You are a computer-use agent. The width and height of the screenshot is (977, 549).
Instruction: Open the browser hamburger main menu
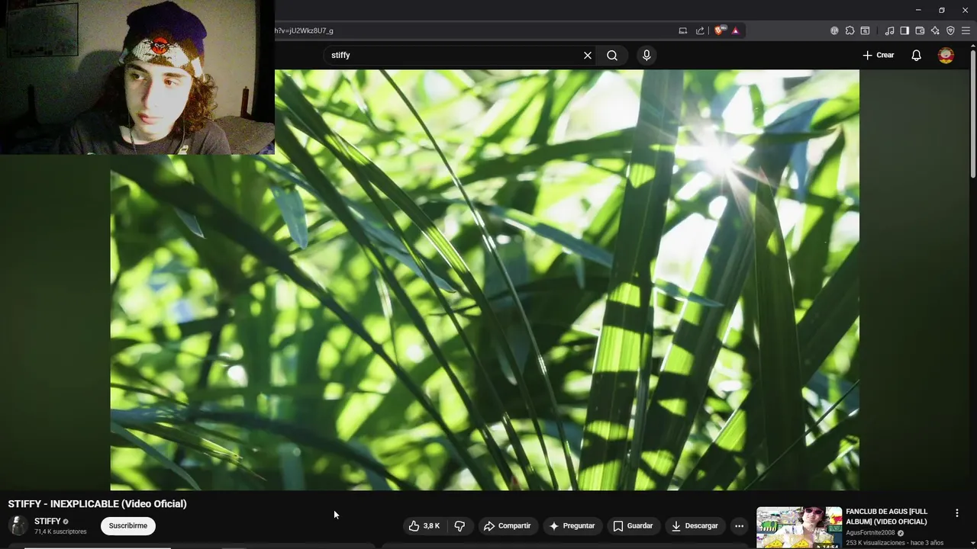click(x=966, y=30)
